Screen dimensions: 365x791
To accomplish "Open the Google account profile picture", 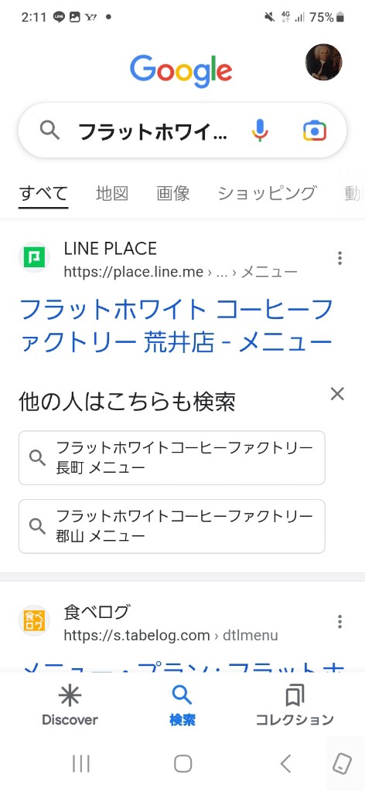I will click(x=323, y=62).
